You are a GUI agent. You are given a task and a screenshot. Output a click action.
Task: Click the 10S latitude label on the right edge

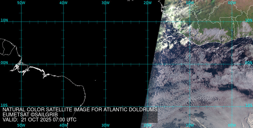tap(249, 105)
